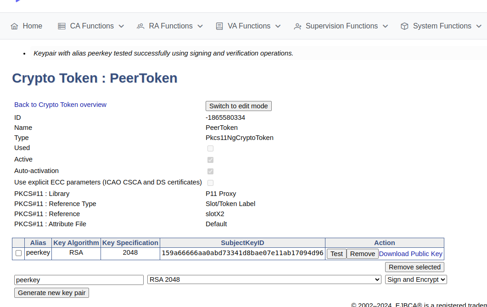
Task: Tick the peerkey row checkbox
Action: coord(18,253)
